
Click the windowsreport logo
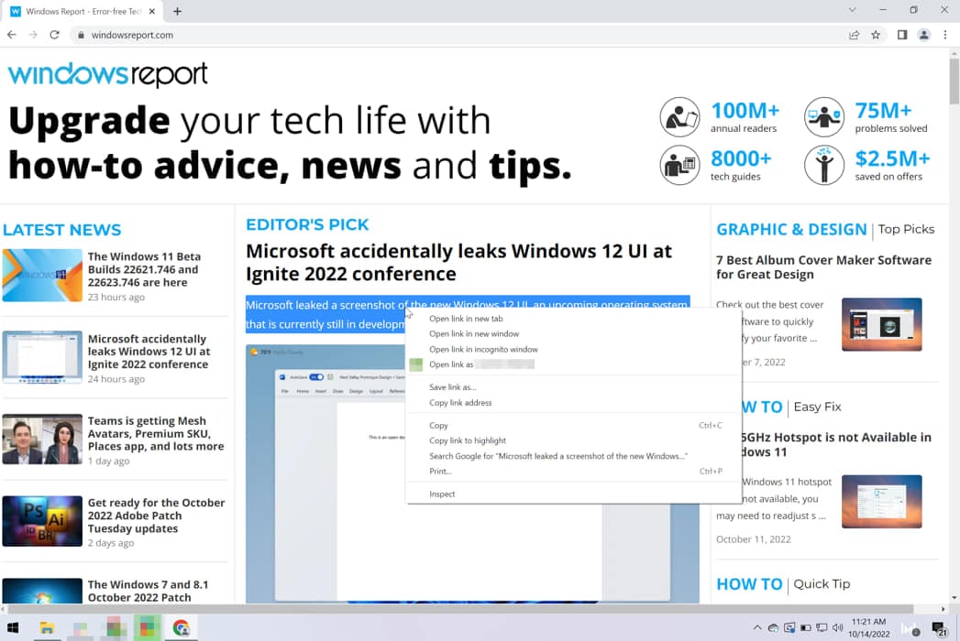click(108, 74)
